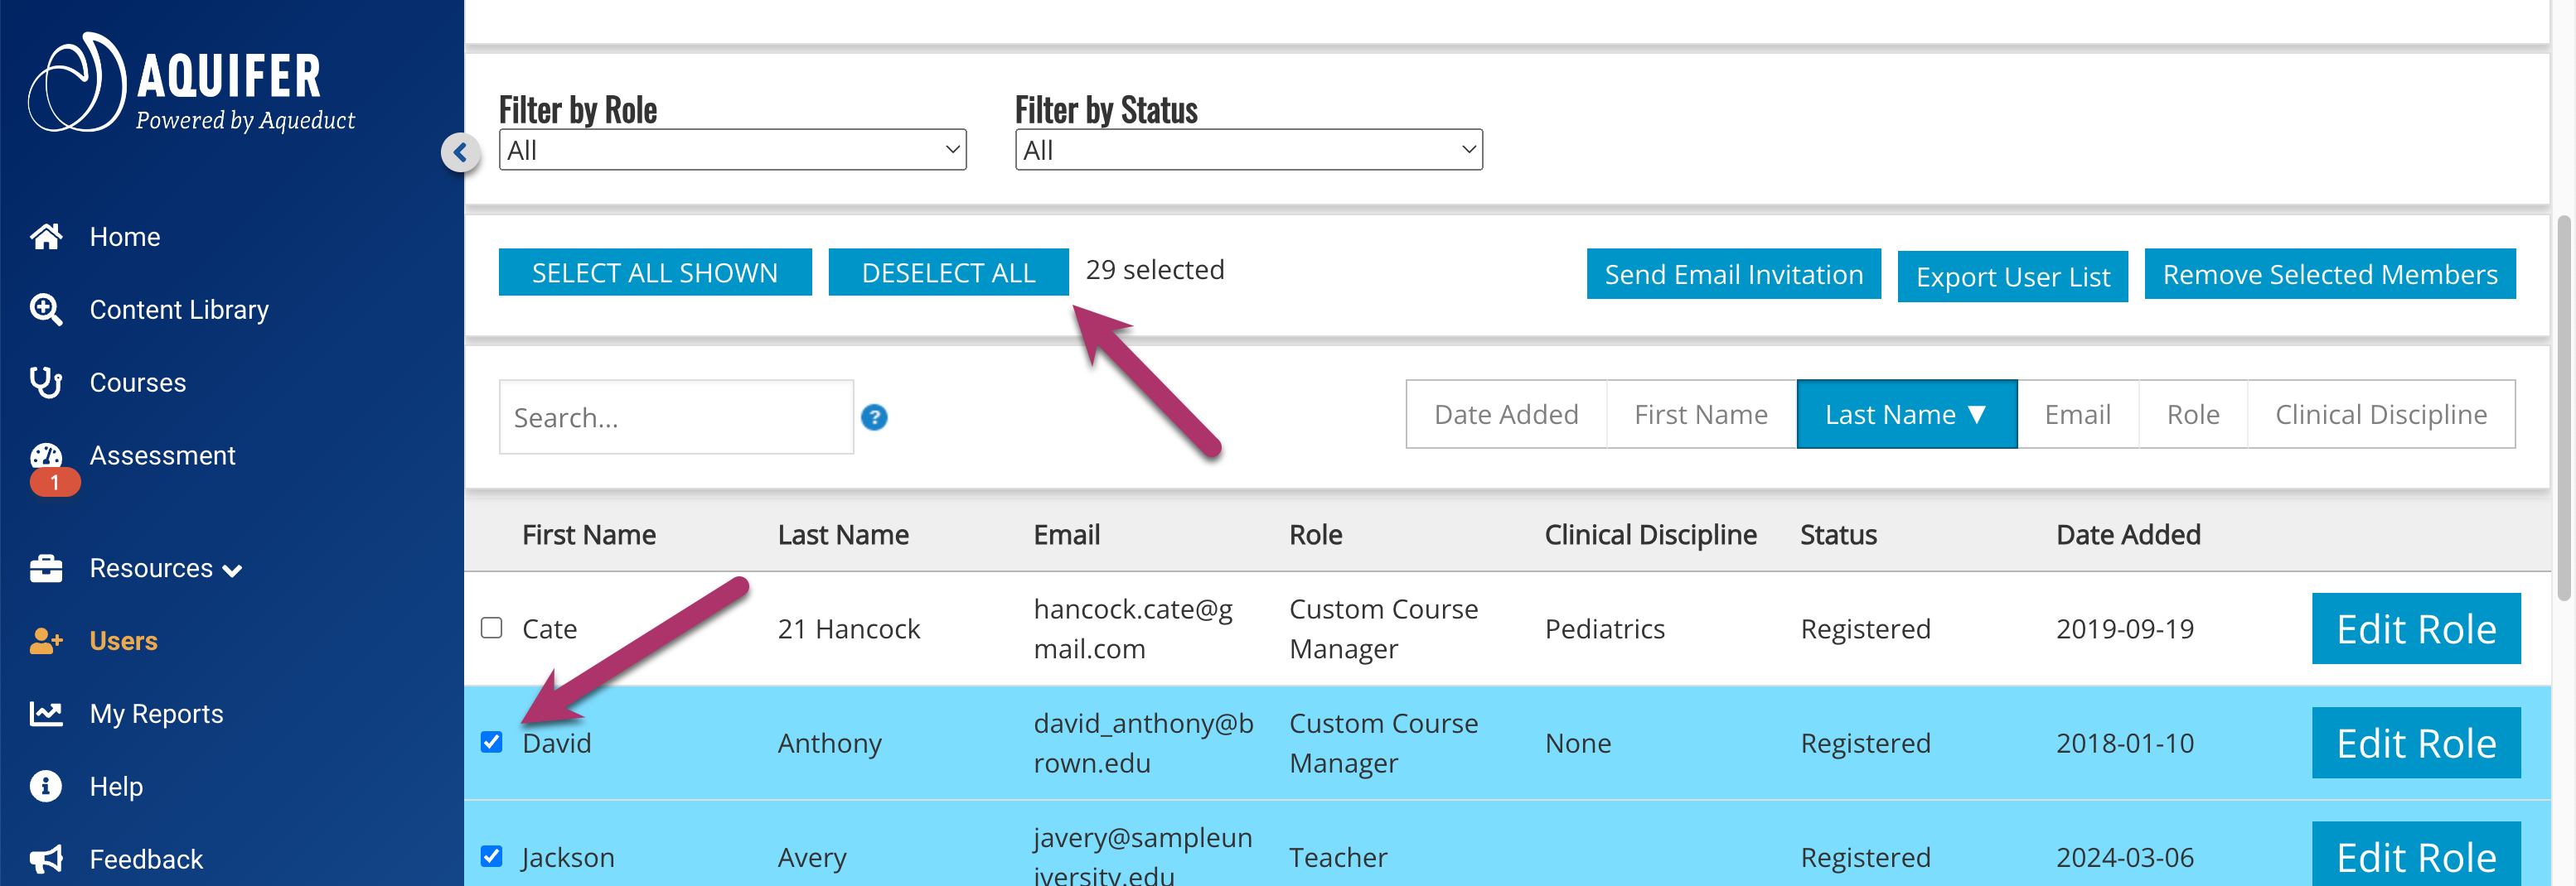Click date 2024-03-06
Viewport: 2576px width, 886px height.
tap(2125, 857)
